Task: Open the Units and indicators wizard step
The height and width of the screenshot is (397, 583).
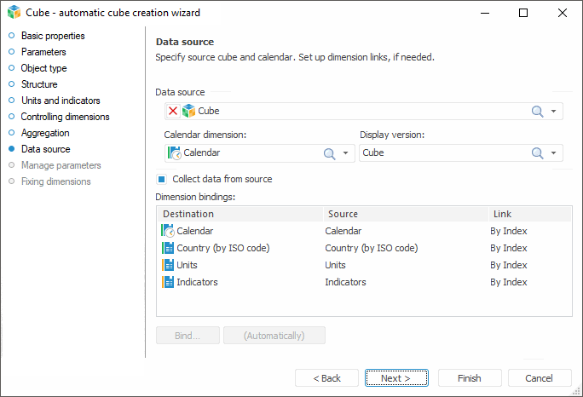Action: pos(60,101)
